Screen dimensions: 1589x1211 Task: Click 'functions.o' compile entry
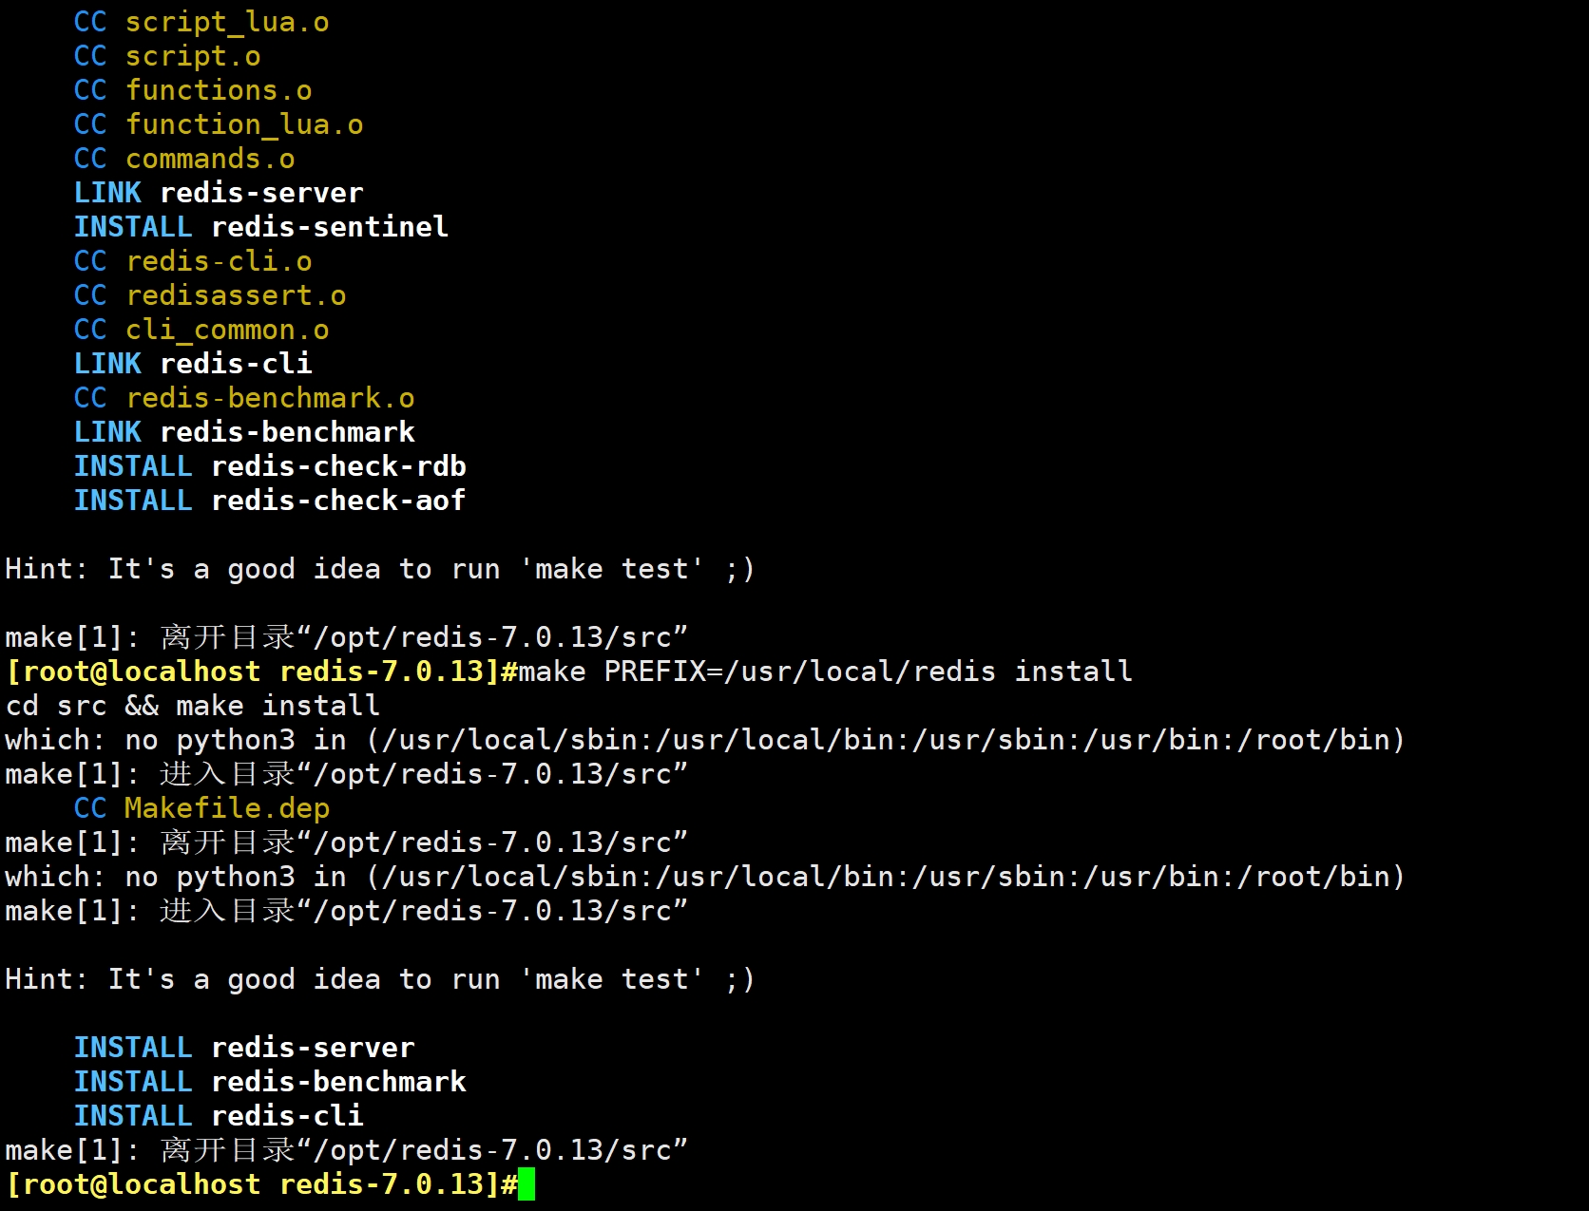[219, 90]
